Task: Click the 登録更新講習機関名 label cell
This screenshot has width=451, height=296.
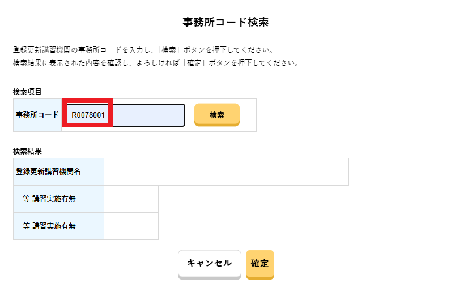Action: 58,171
